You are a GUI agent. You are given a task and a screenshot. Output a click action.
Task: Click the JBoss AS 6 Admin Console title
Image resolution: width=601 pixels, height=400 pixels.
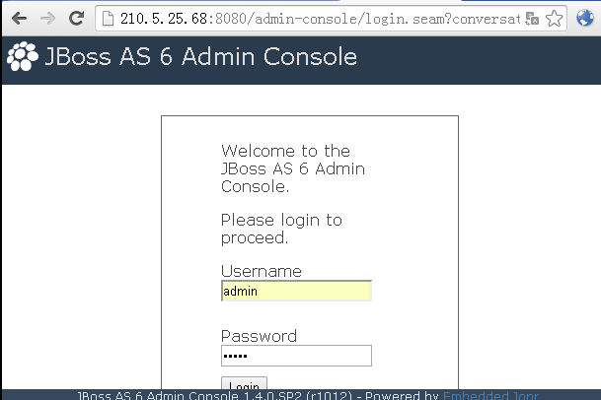pyautogui.click(x=201, y=57)
